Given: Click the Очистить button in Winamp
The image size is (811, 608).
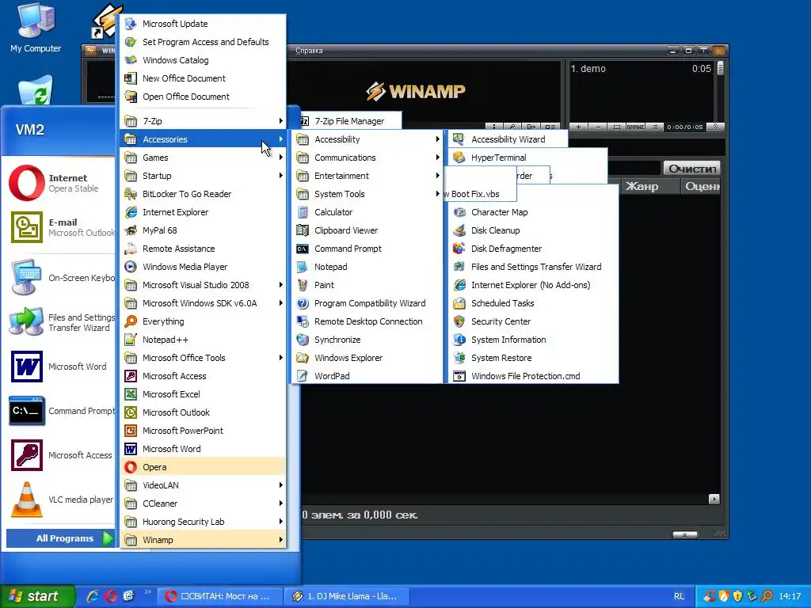Looking at the screenshot, I should 691,169.
